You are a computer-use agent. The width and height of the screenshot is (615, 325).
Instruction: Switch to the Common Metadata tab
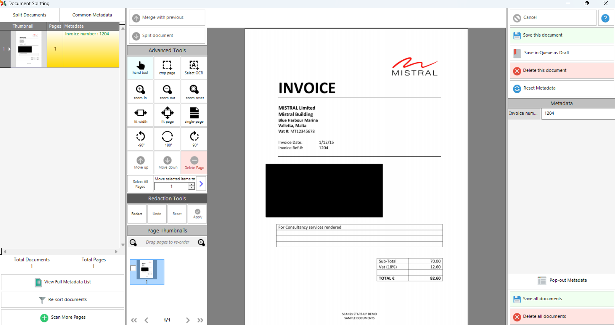92,15
